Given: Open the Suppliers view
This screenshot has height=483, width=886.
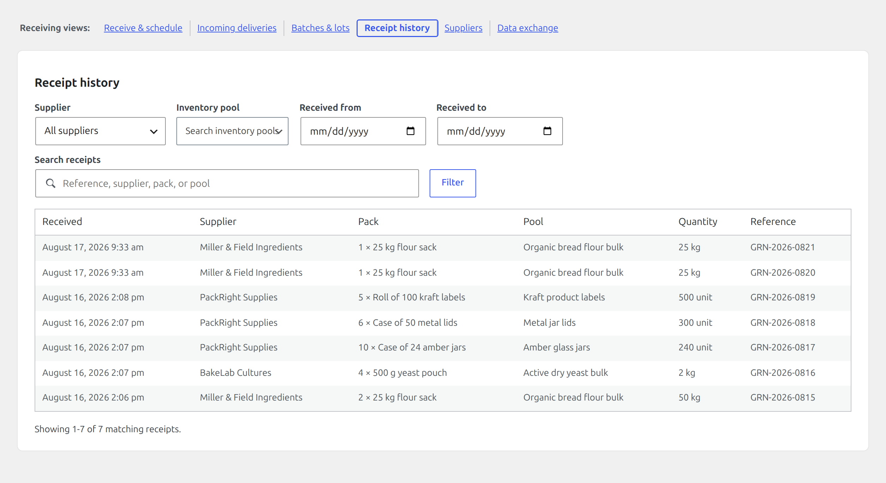Looking at the screenshot, I should pos(463,28).
